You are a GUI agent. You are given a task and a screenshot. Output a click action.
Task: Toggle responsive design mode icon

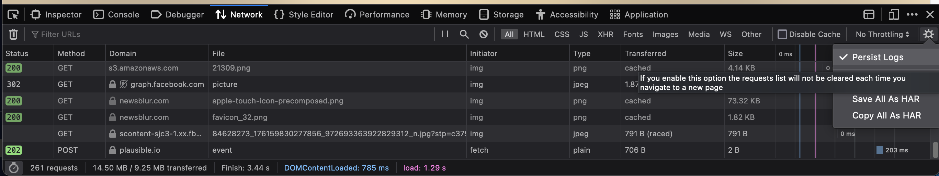(x=893, y=14)
